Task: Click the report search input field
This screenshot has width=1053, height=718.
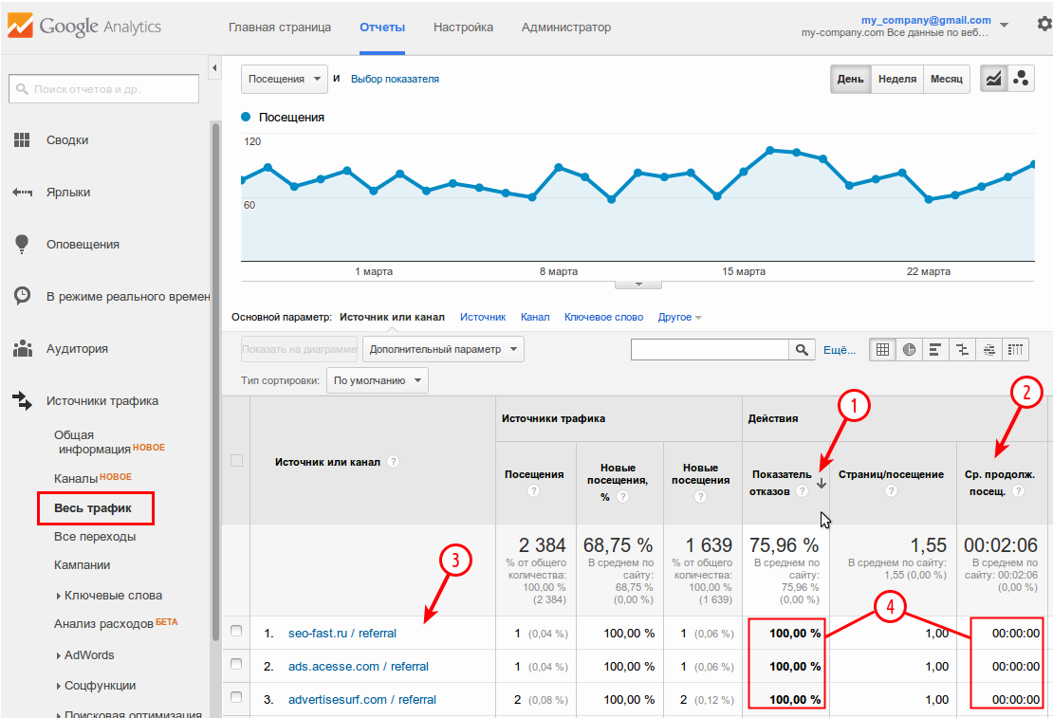Action: 104,89
